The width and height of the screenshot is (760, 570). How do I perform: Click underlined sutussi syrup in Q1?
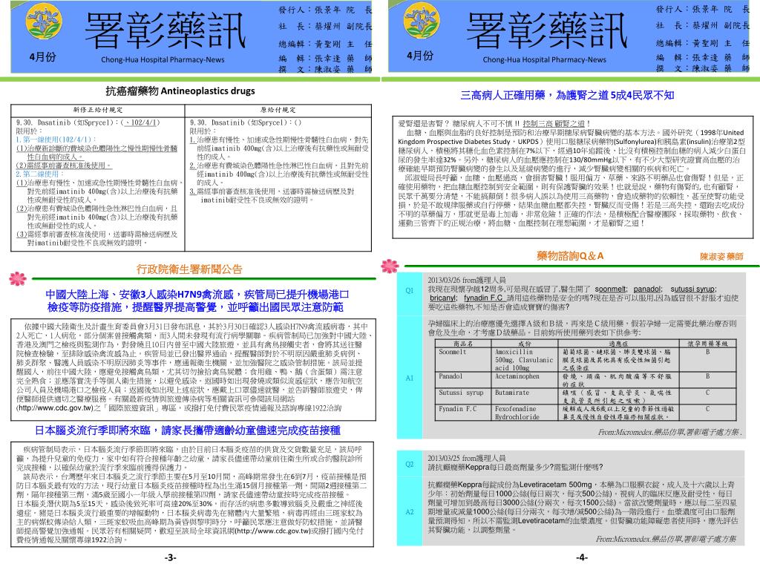[x=694, y=289]
